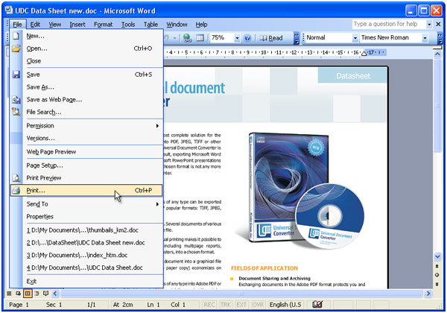The height and width of the screenshot is (313, 447).
Task: Open the Zoom 75% dropdown arrow
Action: (237, 38)
